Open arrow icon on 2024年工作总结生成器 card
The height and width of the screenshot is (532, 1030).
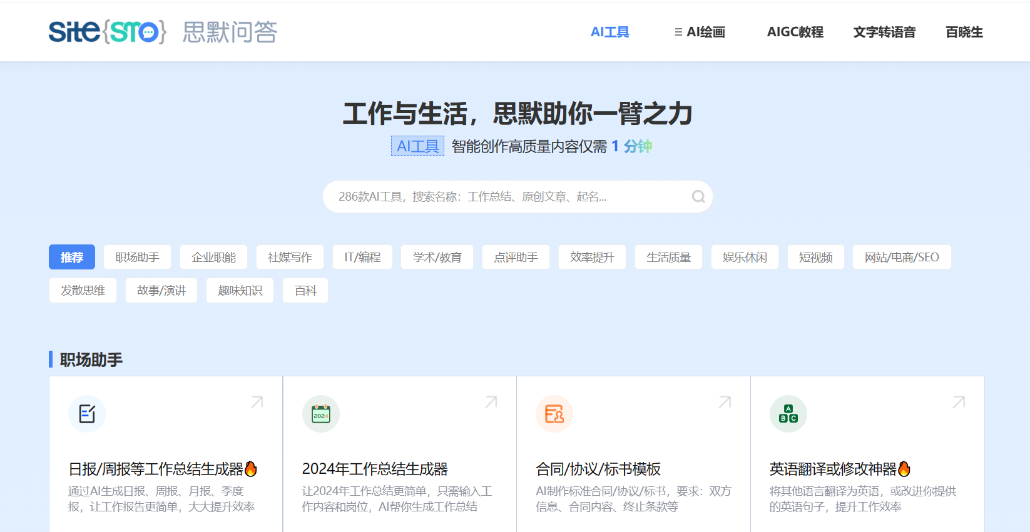(x=491, y=402)
